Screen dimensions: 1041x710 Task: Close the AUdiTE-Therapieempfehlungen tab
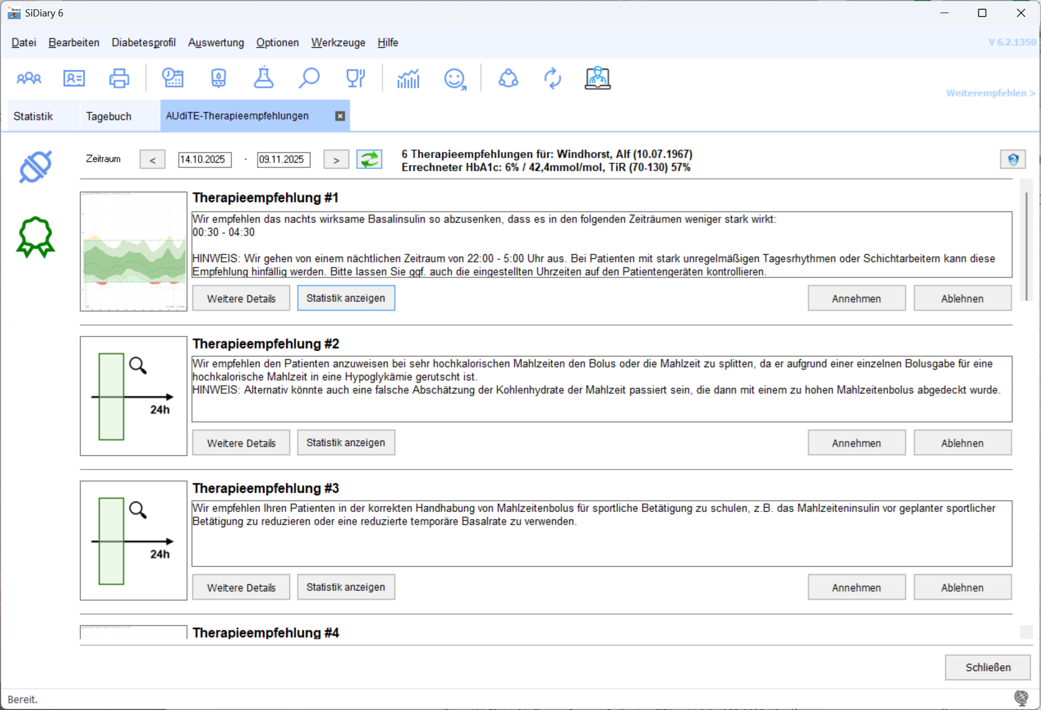coord(340,116)
